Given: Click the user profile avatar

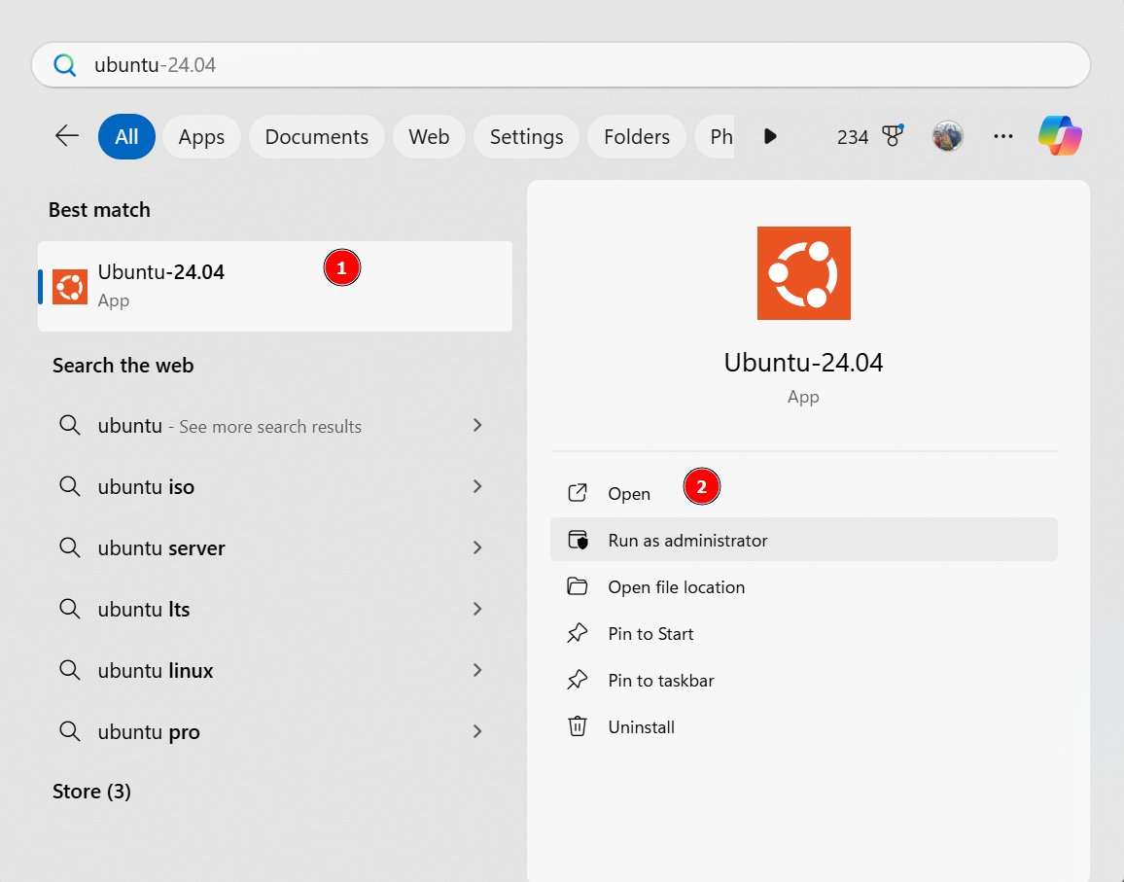Looking at the screenshot, I should coord(947,136).
